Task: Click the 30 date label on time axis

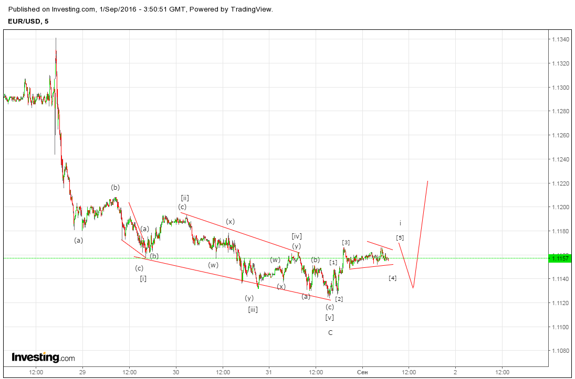Action: click(x=176, y=372)
